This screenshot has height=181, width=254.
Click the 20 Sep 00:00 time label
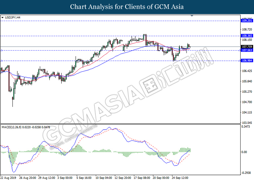[161, 178]
